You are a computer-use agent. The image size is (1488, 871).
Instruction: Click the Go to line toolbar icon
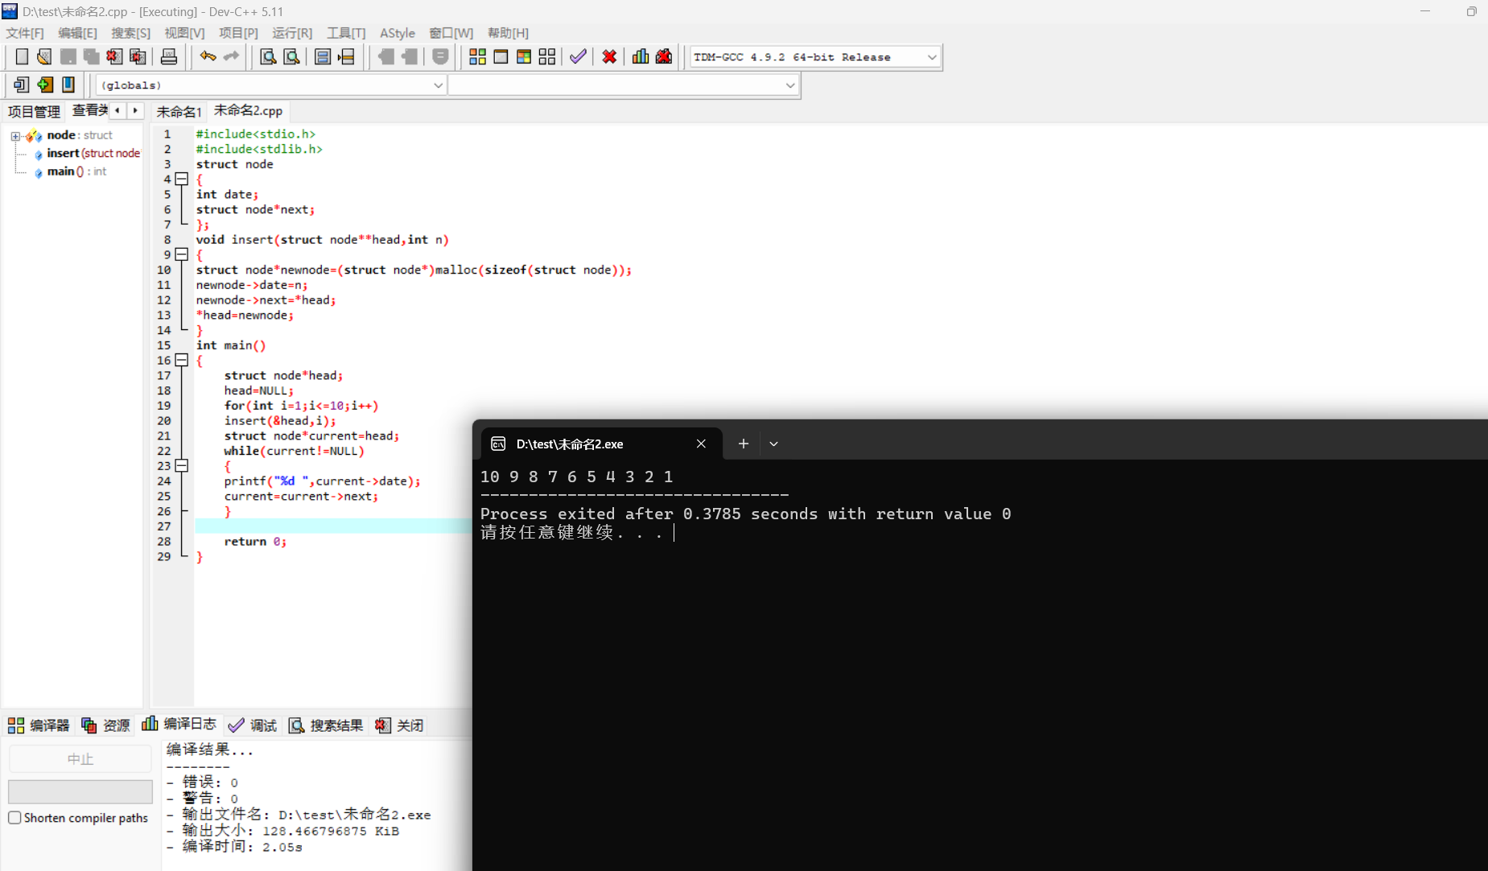click(x=346, y=56)
